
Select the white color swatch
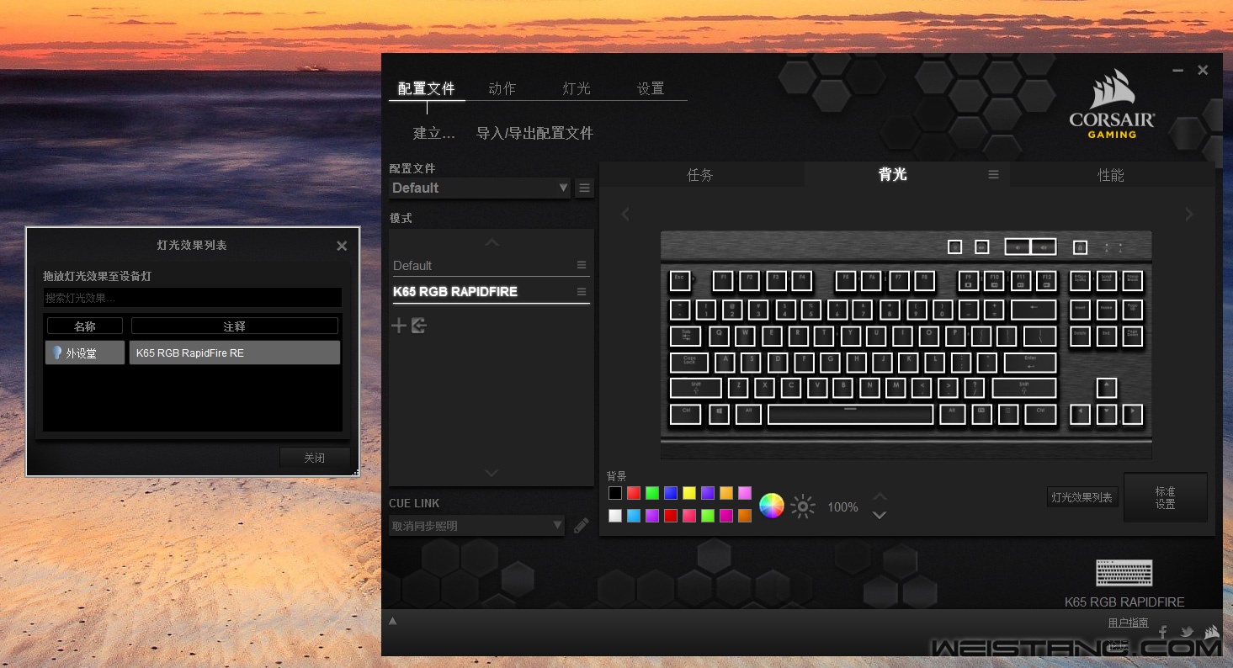tap(615, 516)
